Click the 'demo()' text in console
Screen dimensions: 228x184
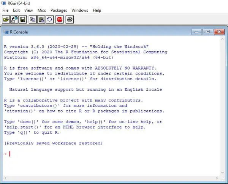(28, 122)
